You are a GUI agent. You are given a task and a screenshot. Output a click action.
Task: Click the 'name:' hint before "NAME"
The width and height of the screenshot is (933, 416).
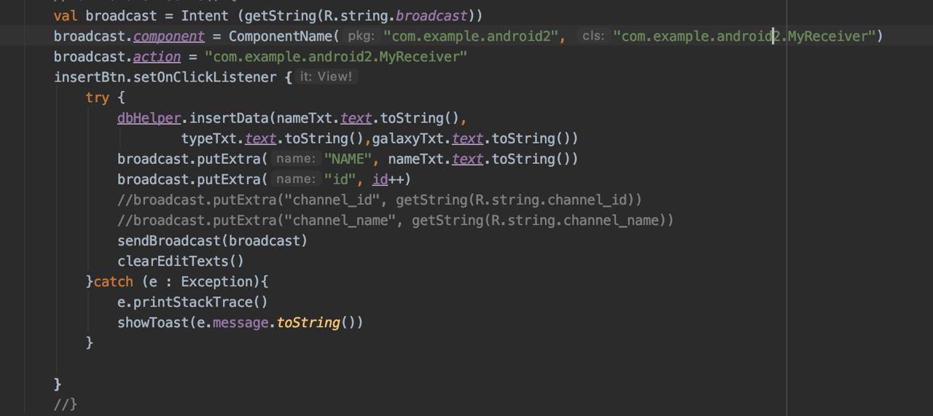296,158
